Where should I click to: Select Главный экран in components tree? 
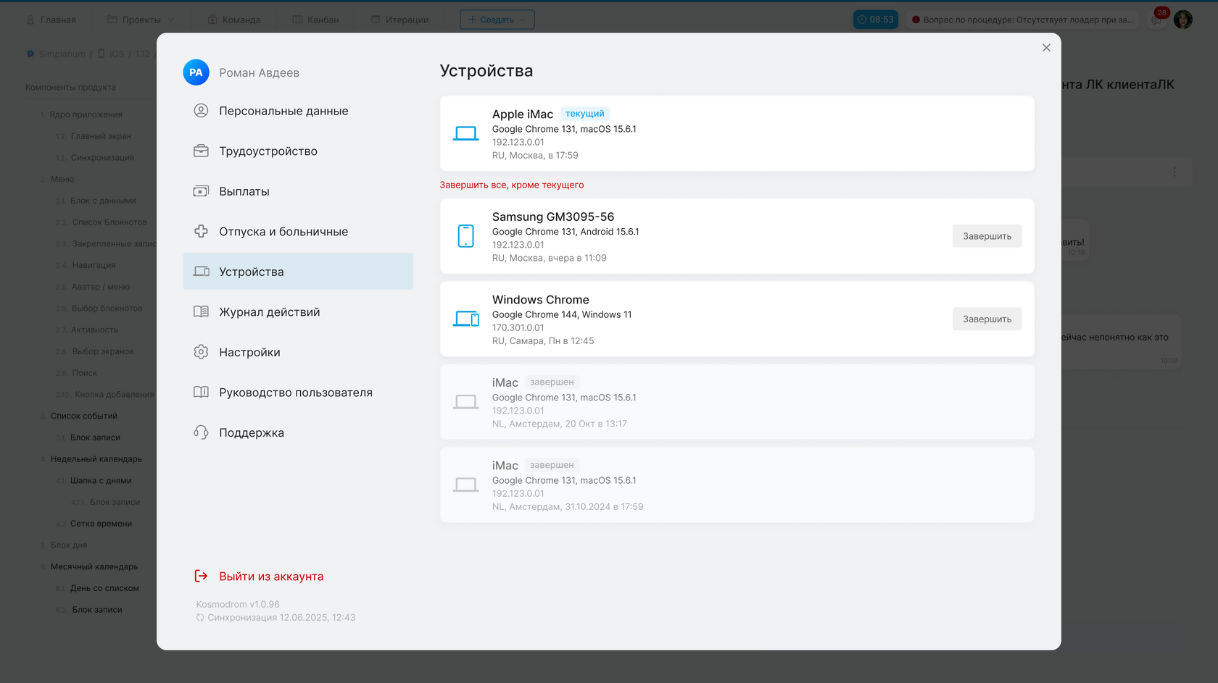click(x=101, y=136)
